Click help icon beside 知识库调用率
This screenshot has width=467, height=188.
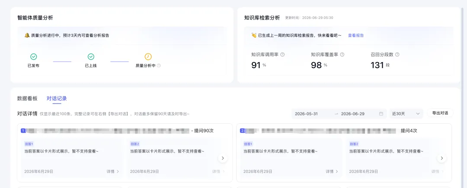pyautogui.click(x=282, y=55)
